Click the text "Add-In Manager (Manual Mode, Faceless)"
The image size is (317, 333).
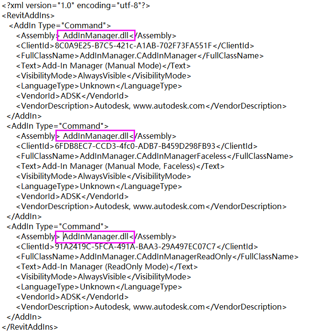[x=119, y=166]
